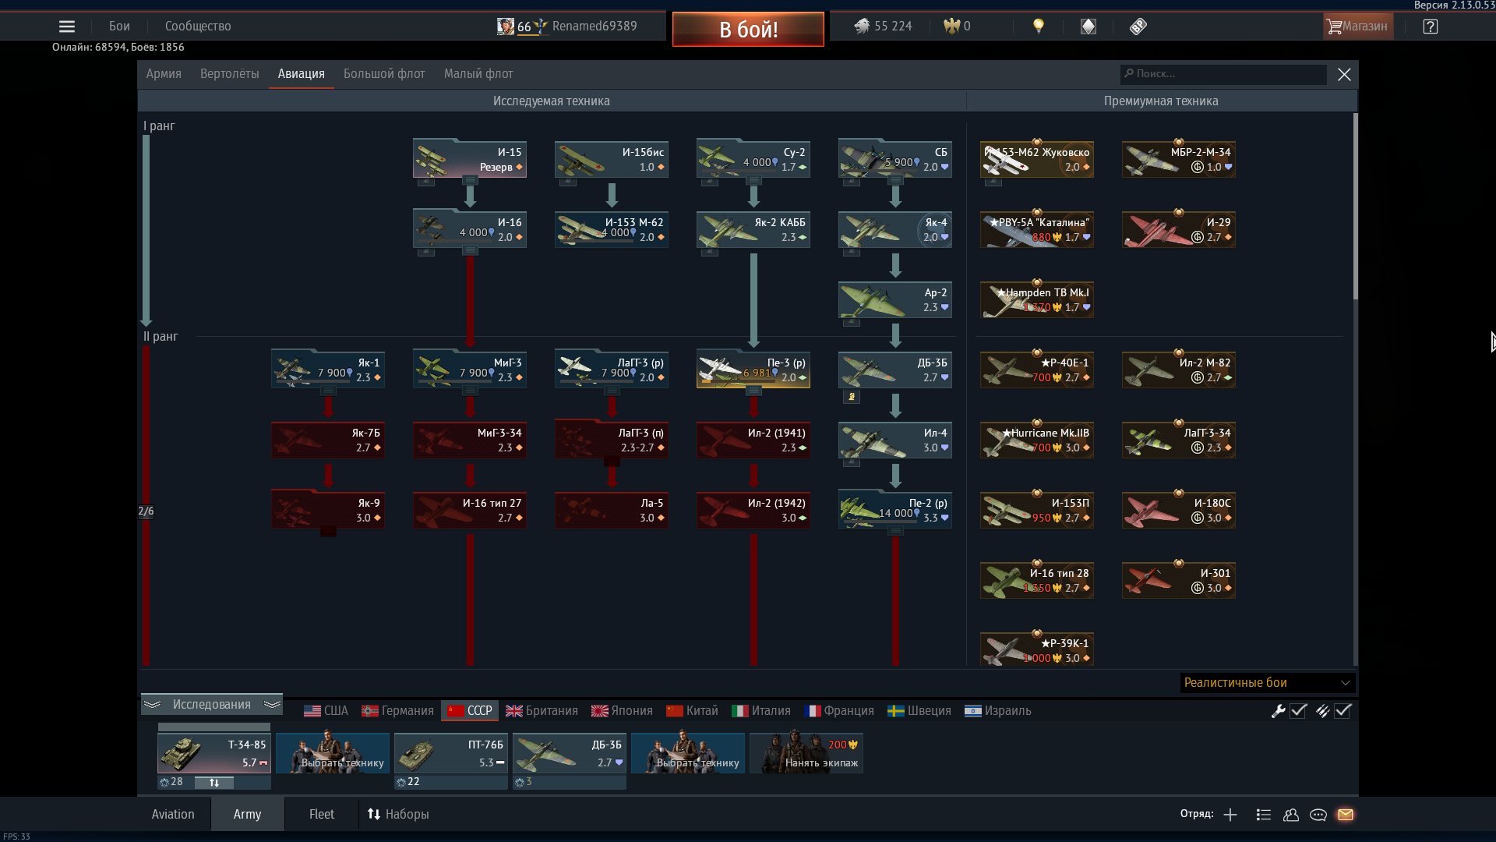Select the Германия nation tab

click(397, 711)
